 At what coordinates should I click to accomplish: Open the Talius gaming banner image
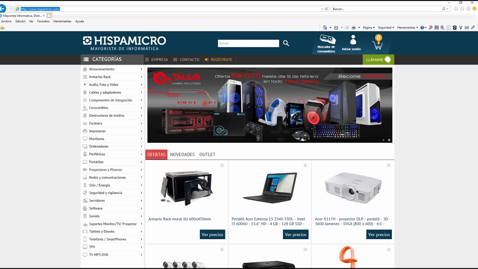pyautogui.click(x=270, y=105)
